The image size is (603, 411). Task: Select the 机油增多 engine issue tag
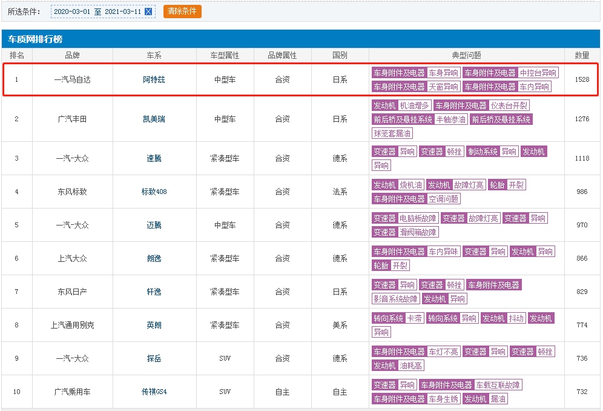click(414, 105)
